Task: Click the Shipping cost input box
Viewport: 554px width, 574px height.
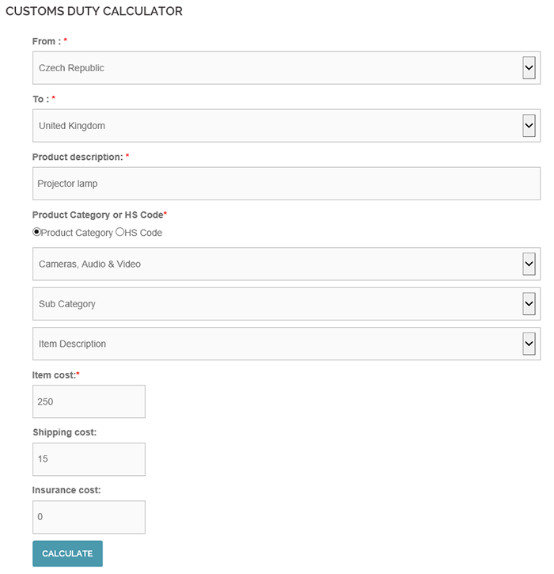Action: (89, 459)
